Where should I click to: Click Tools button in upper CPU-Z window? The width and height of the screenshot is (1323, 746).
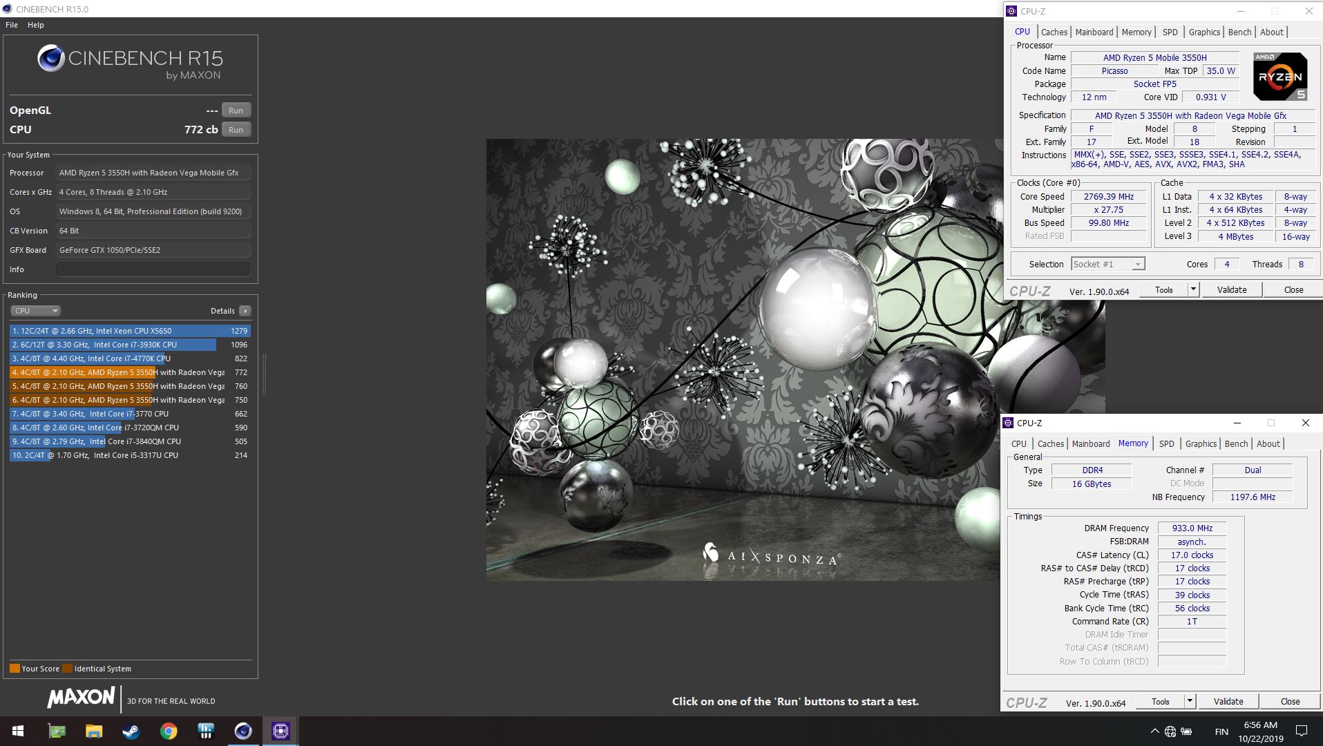(1164, 290)
